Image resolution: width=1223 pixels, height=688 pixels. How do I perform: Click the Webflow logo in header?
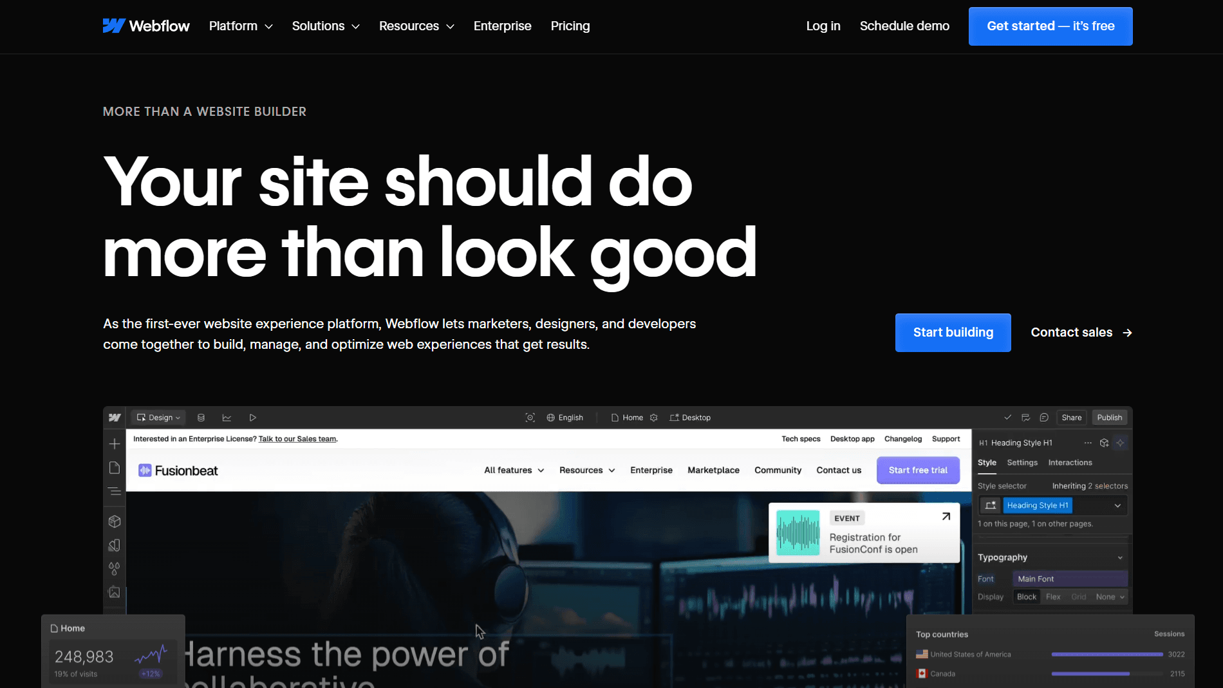point(146,26)
